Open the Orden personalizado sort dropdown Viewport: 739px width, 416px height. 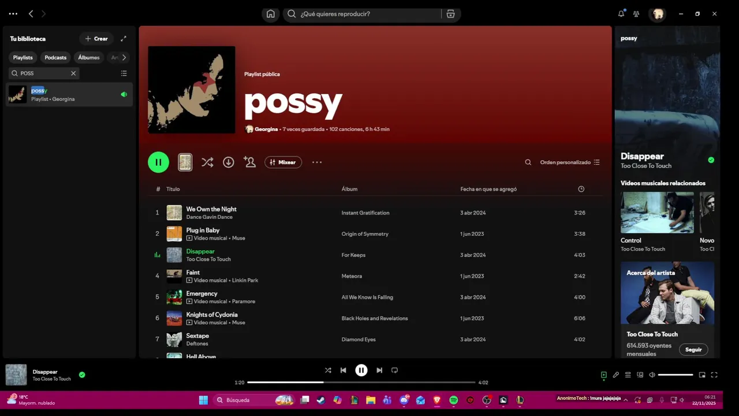coord(570,162)
